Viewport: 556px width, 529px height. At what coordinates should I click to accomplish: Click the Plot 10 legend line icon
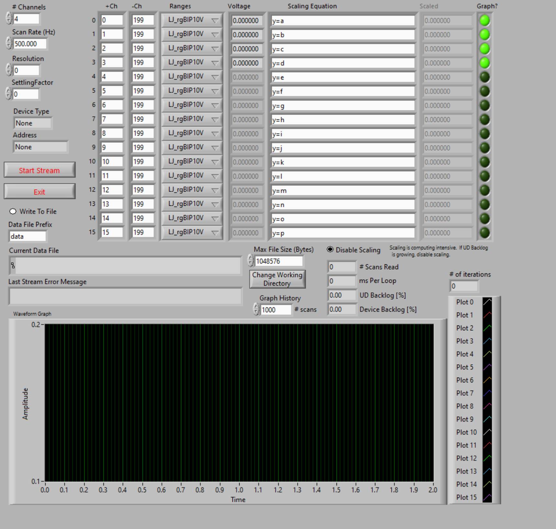[487, 432]
